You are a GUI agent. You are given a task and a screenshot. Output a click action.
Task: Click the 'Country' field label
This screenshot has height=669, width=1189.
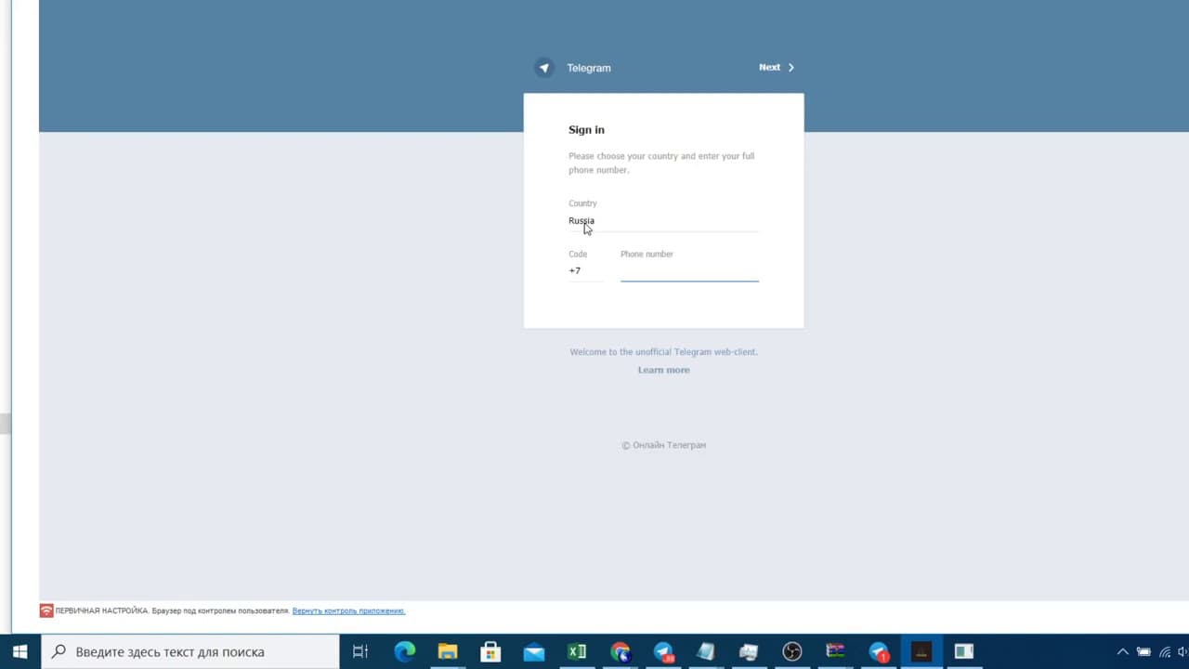click(582, 203)
